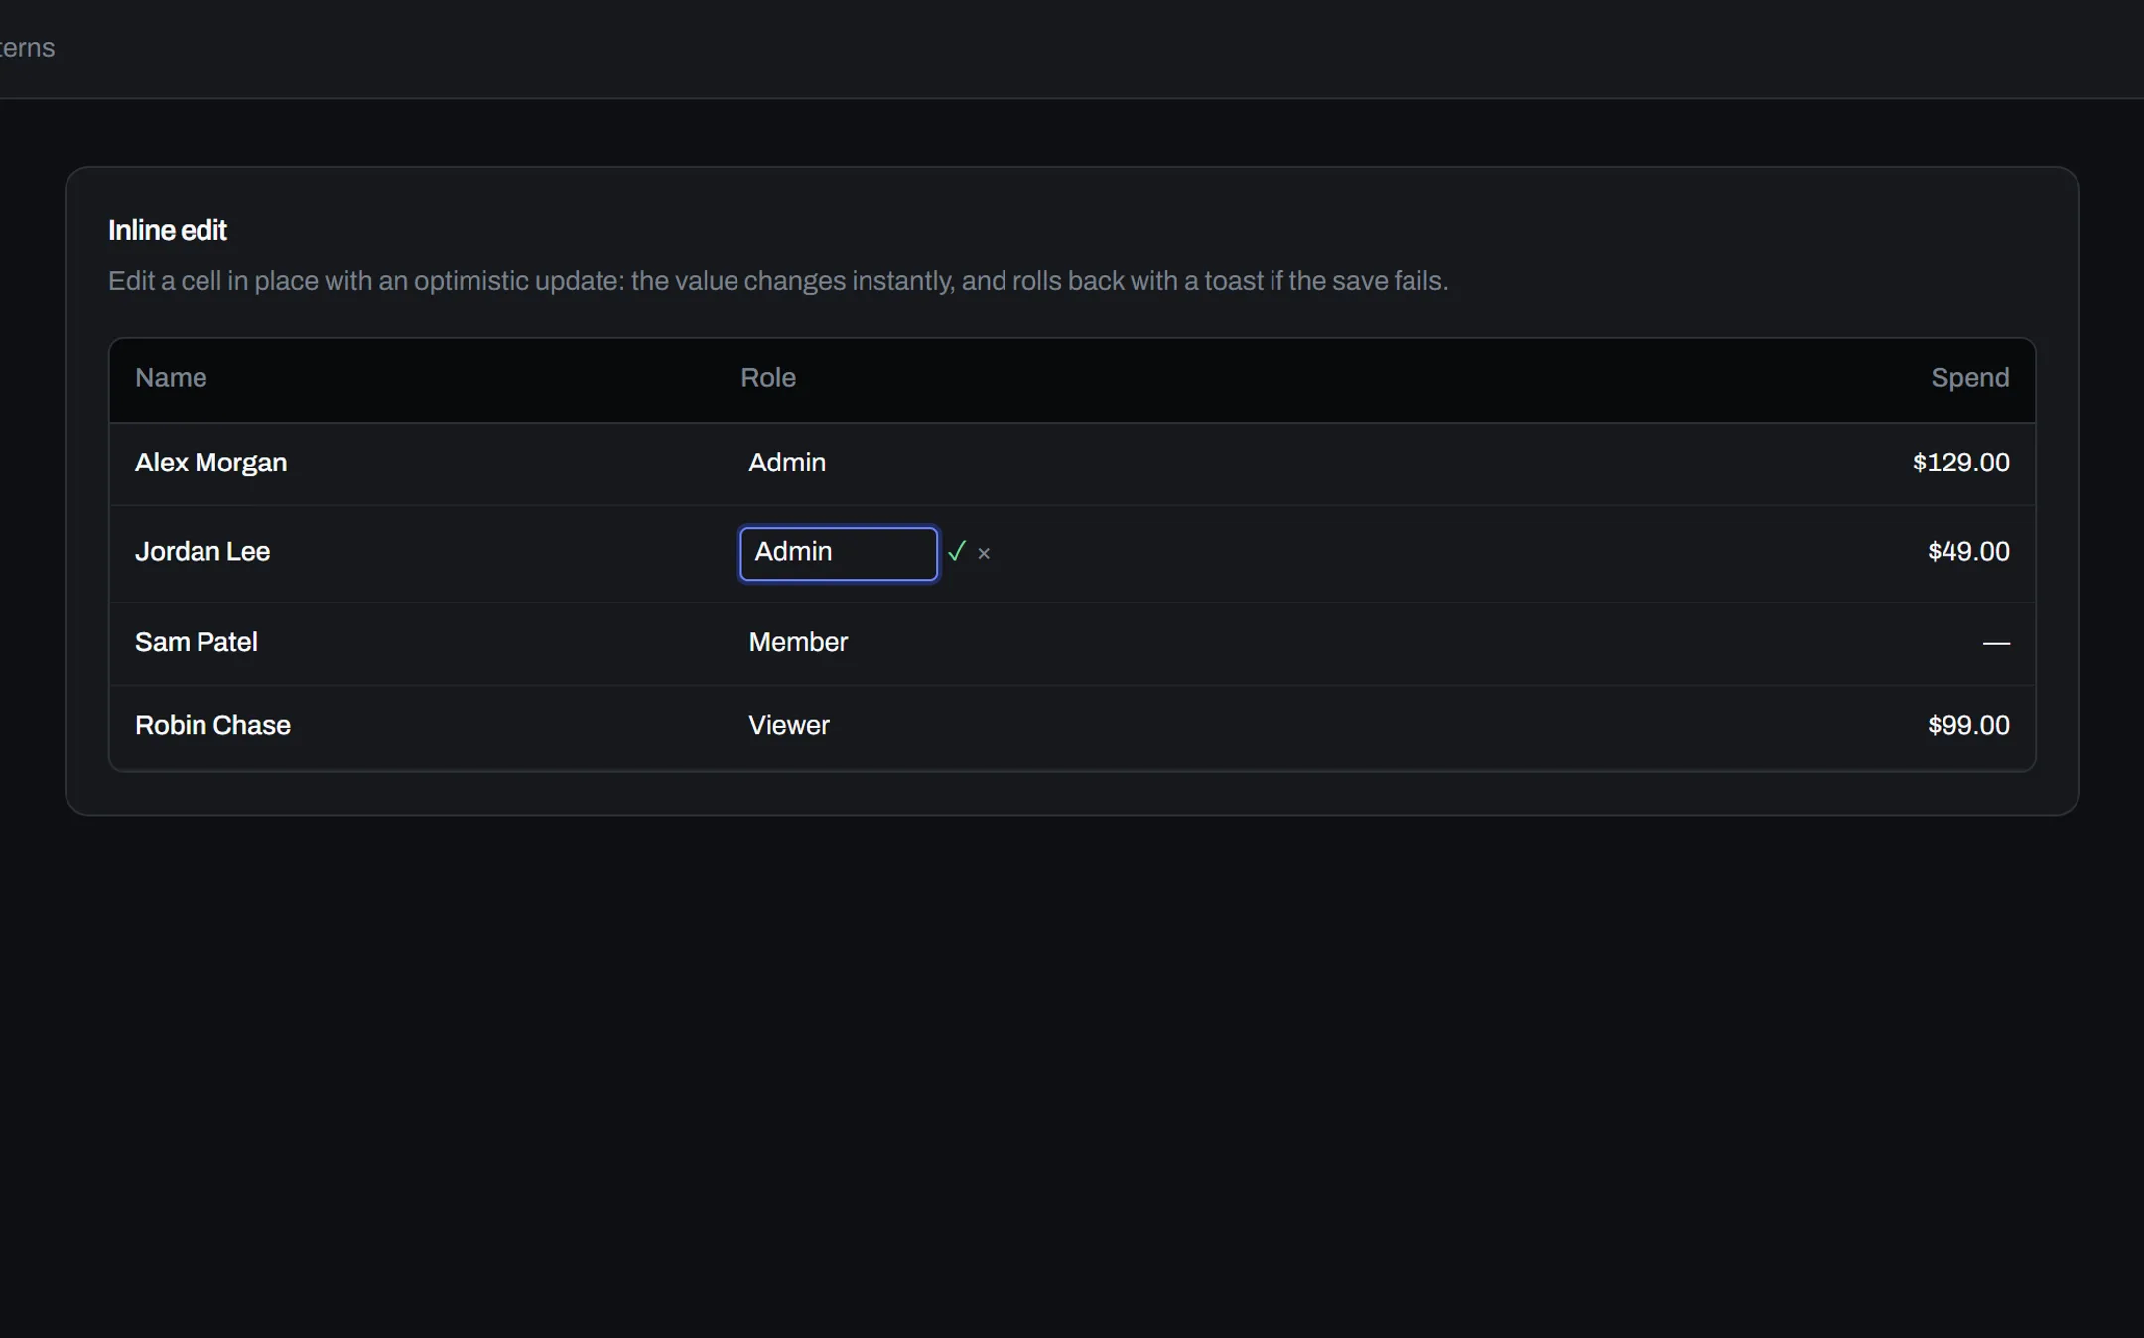
Task: Click the $129.00 spend value
Action: tap(1960, 464)
